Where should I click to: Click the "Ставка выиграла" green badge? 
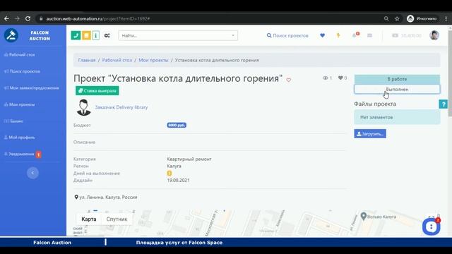click(97, 91)
